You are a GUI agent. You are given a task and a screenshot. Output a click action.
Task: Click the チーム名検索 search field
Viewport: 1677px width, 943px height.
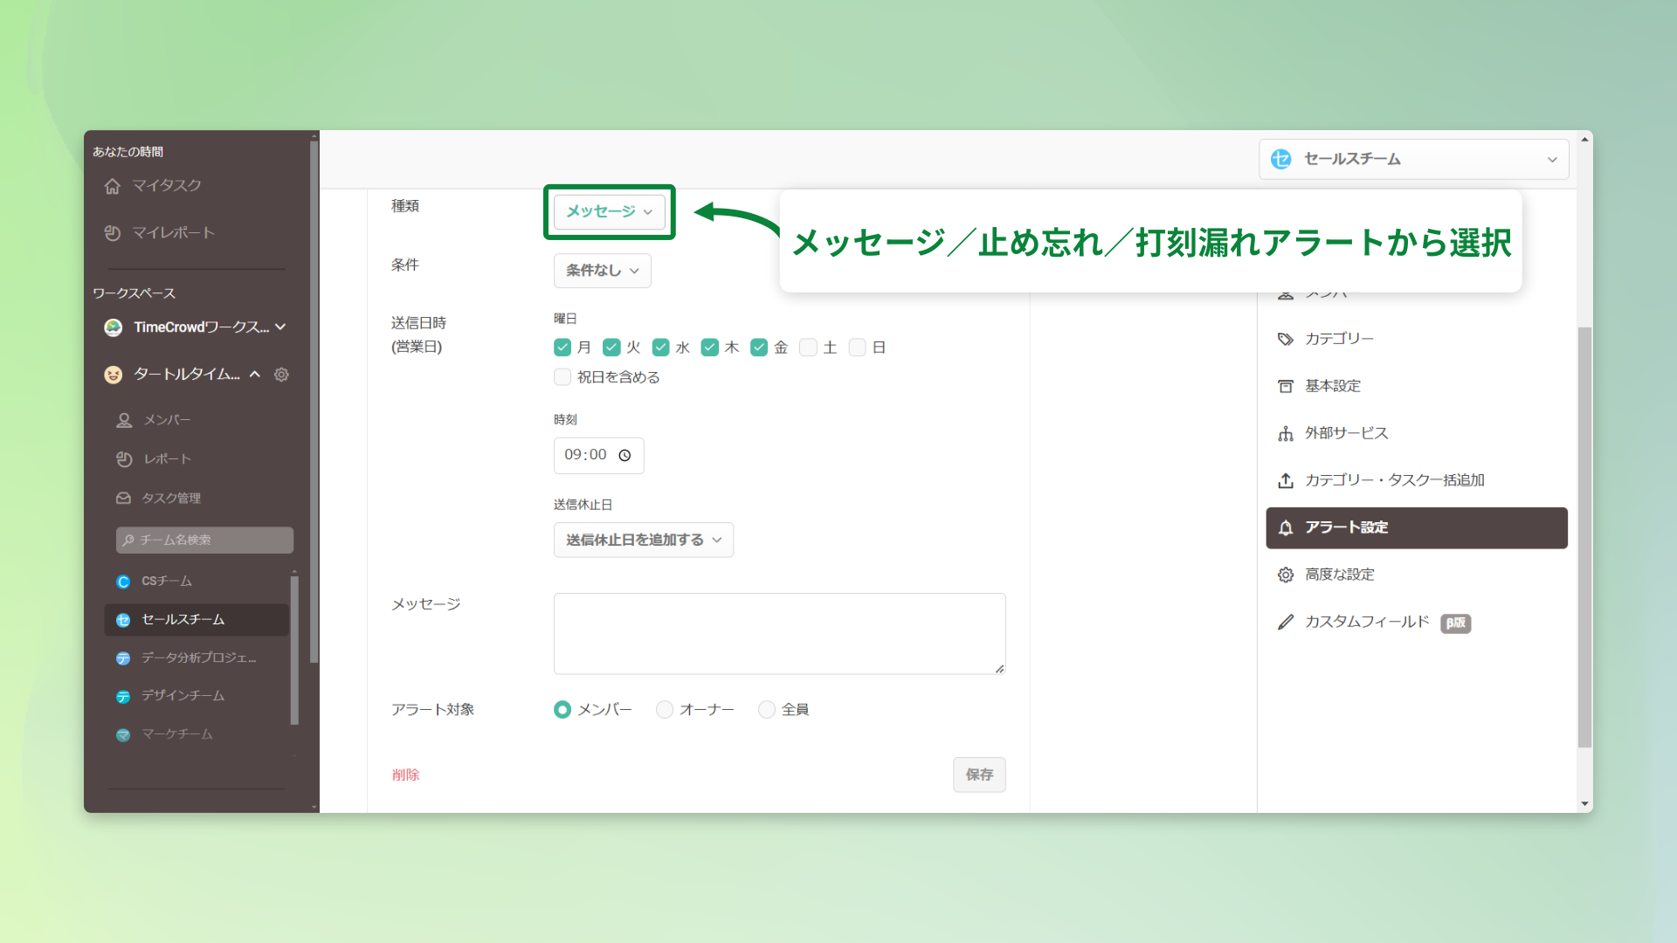tap(204, 540)
